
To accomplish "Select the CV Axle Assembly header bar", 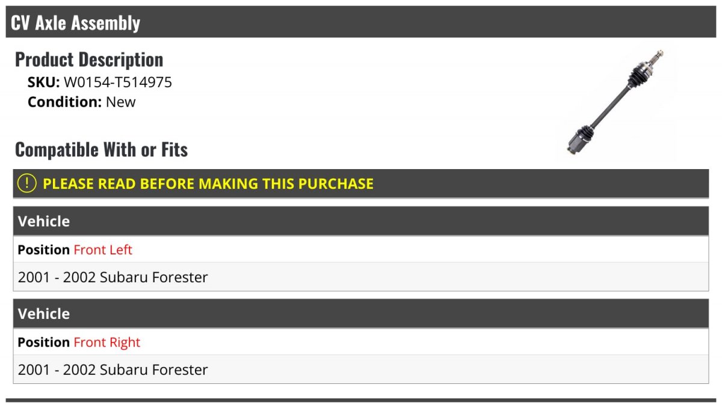I will [x=361, y=22].
